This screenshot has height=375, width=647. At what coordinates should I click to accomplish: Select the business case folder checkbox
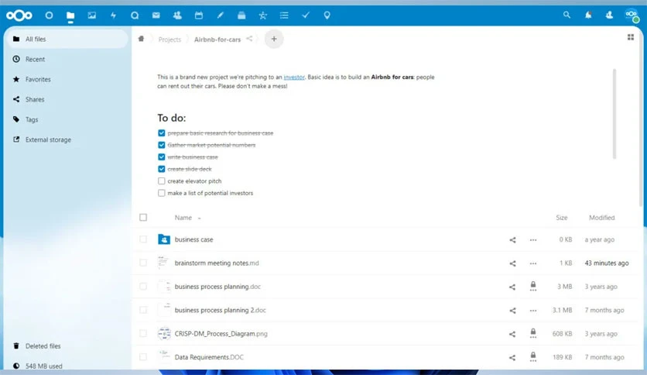click(143, 239)
